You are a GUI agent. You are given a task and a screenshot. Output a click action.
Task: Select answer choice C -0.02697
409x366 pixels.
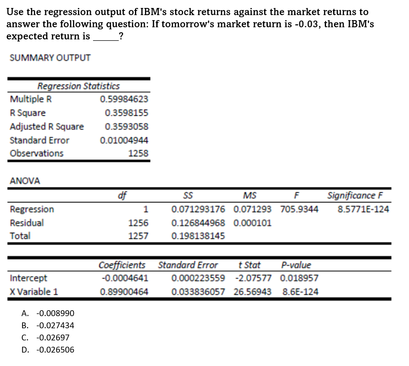tap(48, 337)
